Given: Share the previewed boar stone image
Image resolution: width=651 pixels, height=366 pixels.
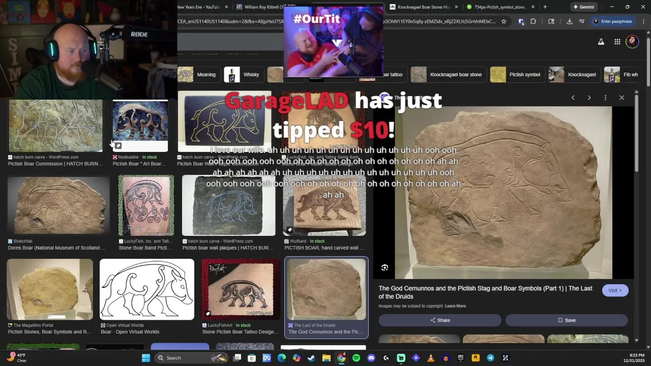Looking at the screenshot, I should tap(440, 320).
